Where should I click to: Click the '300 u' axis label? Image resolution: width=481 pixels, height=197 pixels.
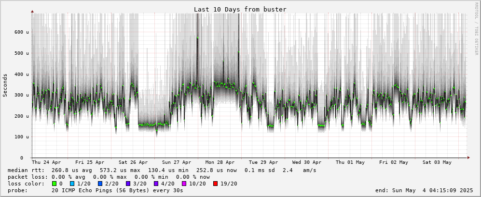pos(22,95)
